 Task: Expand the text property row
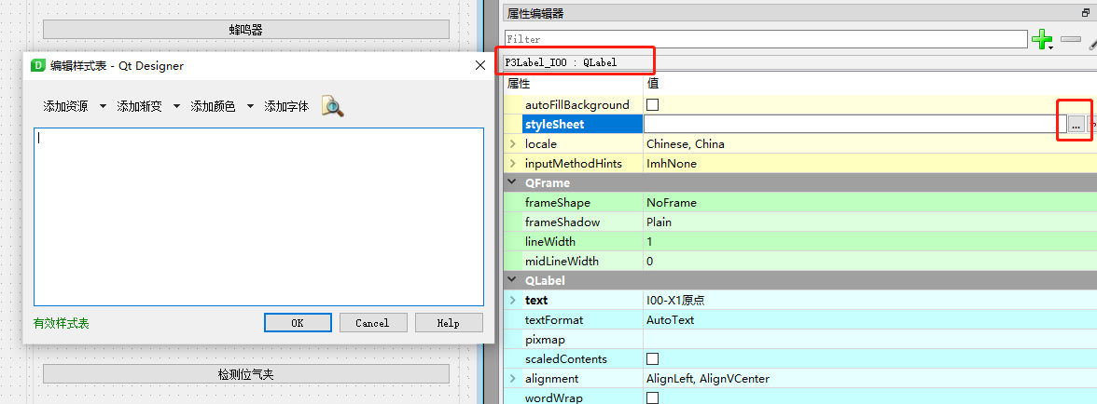513,300
